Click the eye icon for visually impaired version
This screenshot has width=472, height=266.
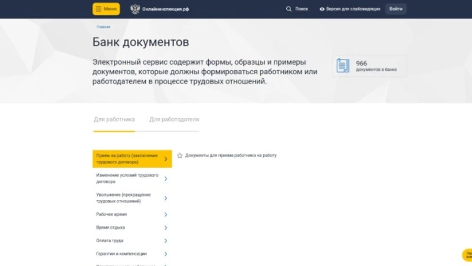pos(322,9)
